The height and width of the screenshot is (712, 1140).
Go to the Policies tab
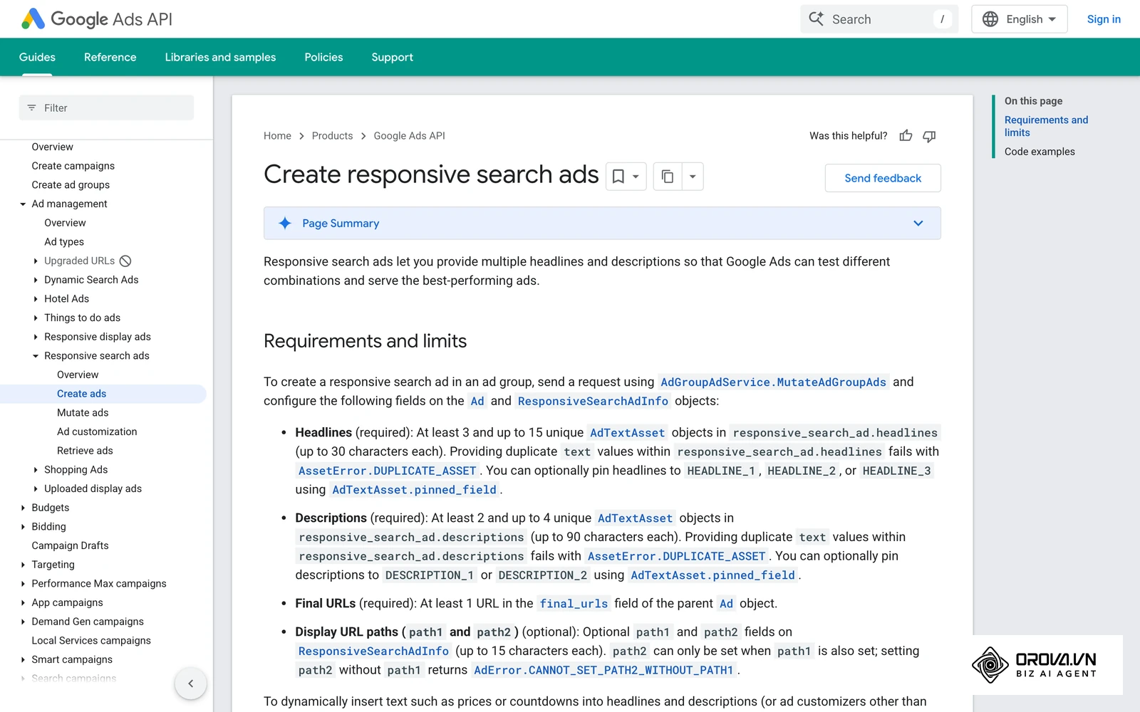pyautogui.click(x=323, y=57)
